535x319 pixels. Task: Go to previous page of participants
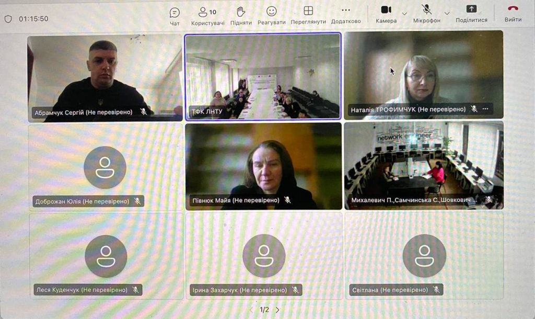[x=251, y=310]
